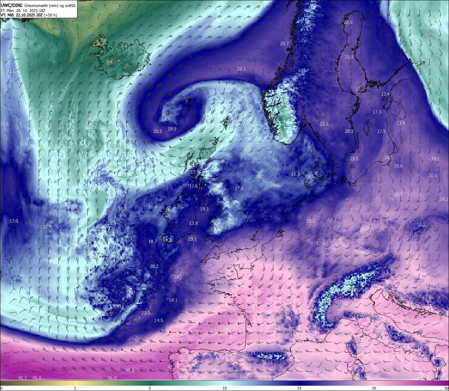Click the 19.6 value over Belarus
The image size is (449, 391).
click(398, 166)
